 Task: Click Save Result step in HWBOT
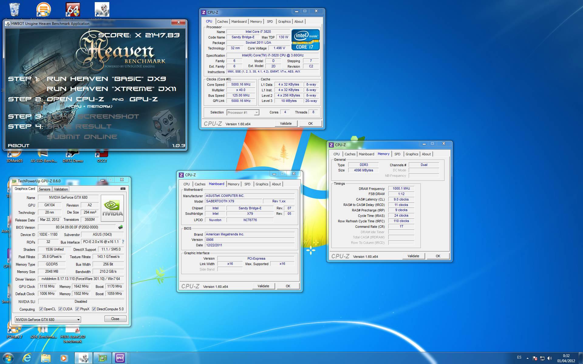[79, 126]
